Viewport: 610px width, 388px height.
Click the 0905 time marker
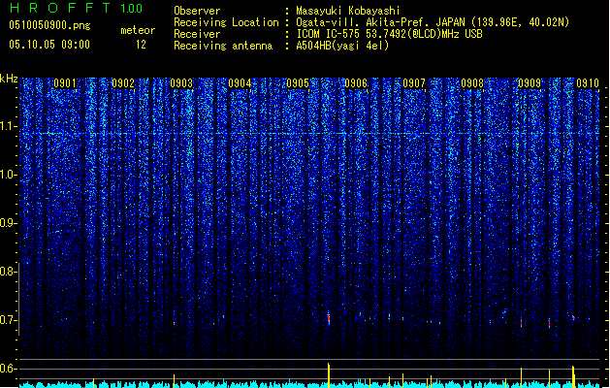point(298,83)
